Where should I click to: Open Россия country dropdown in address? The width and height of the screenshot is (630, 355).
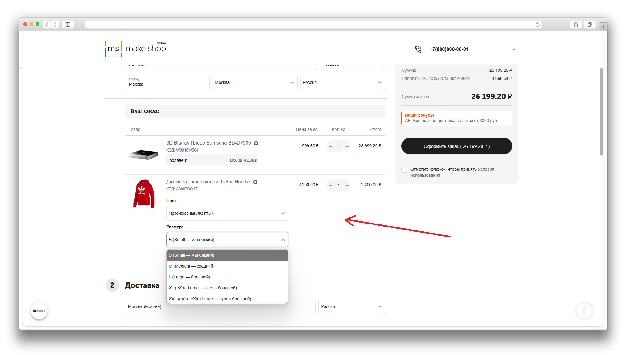point(342,83)
